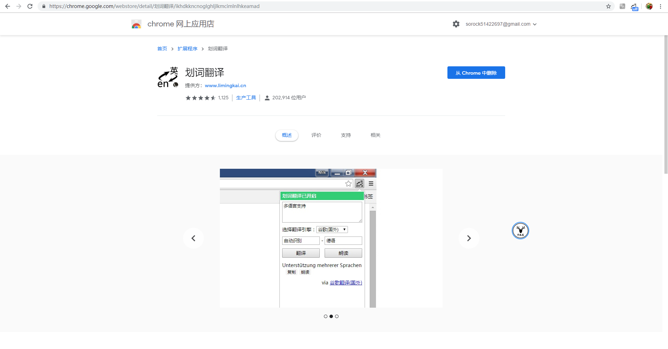The height and width of the screenshot is (349, 668).
Task: Go forward with the browser forward arrow
Action: click(x=19, y=6)
